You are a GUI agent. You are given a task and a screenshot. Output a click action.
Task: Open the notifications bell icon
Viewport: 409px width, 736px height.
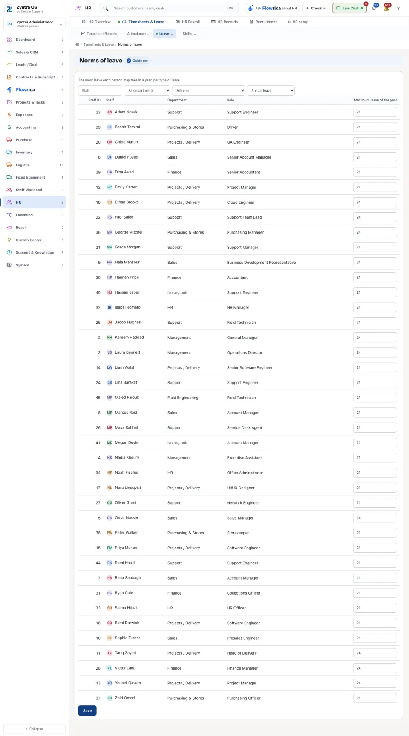(x=386, y=8)
